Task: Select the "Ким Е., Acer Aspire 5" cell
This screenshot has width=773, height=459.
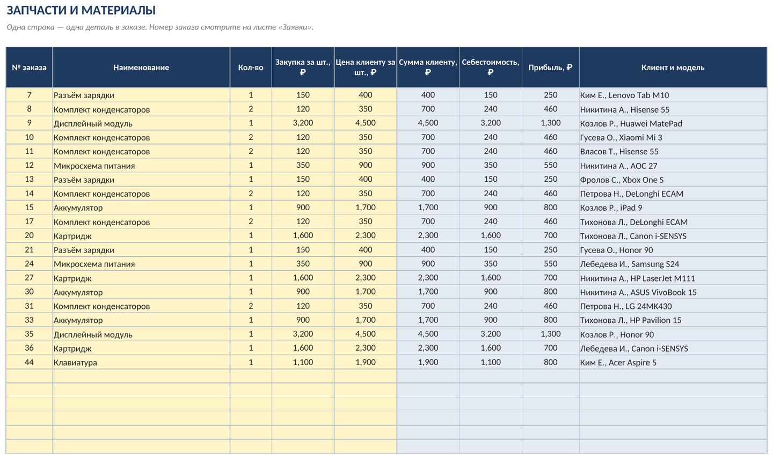Action: (673, 362)
